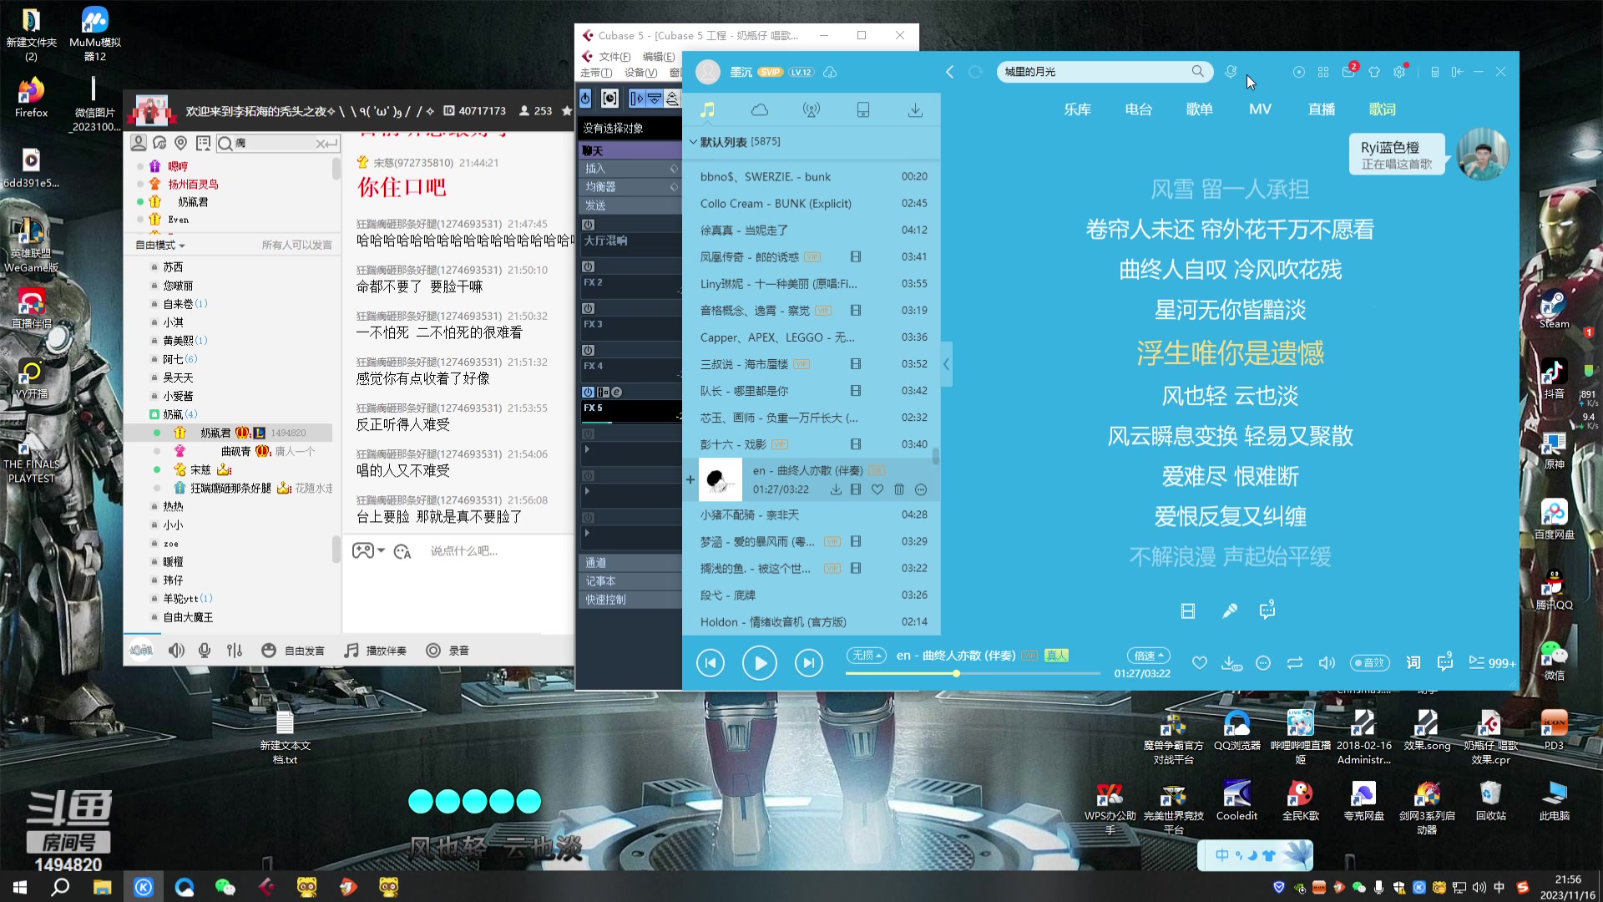The image size is (1603, 902).
Task: Open Kugou messages mail icon
Action: pos(1348,72)
